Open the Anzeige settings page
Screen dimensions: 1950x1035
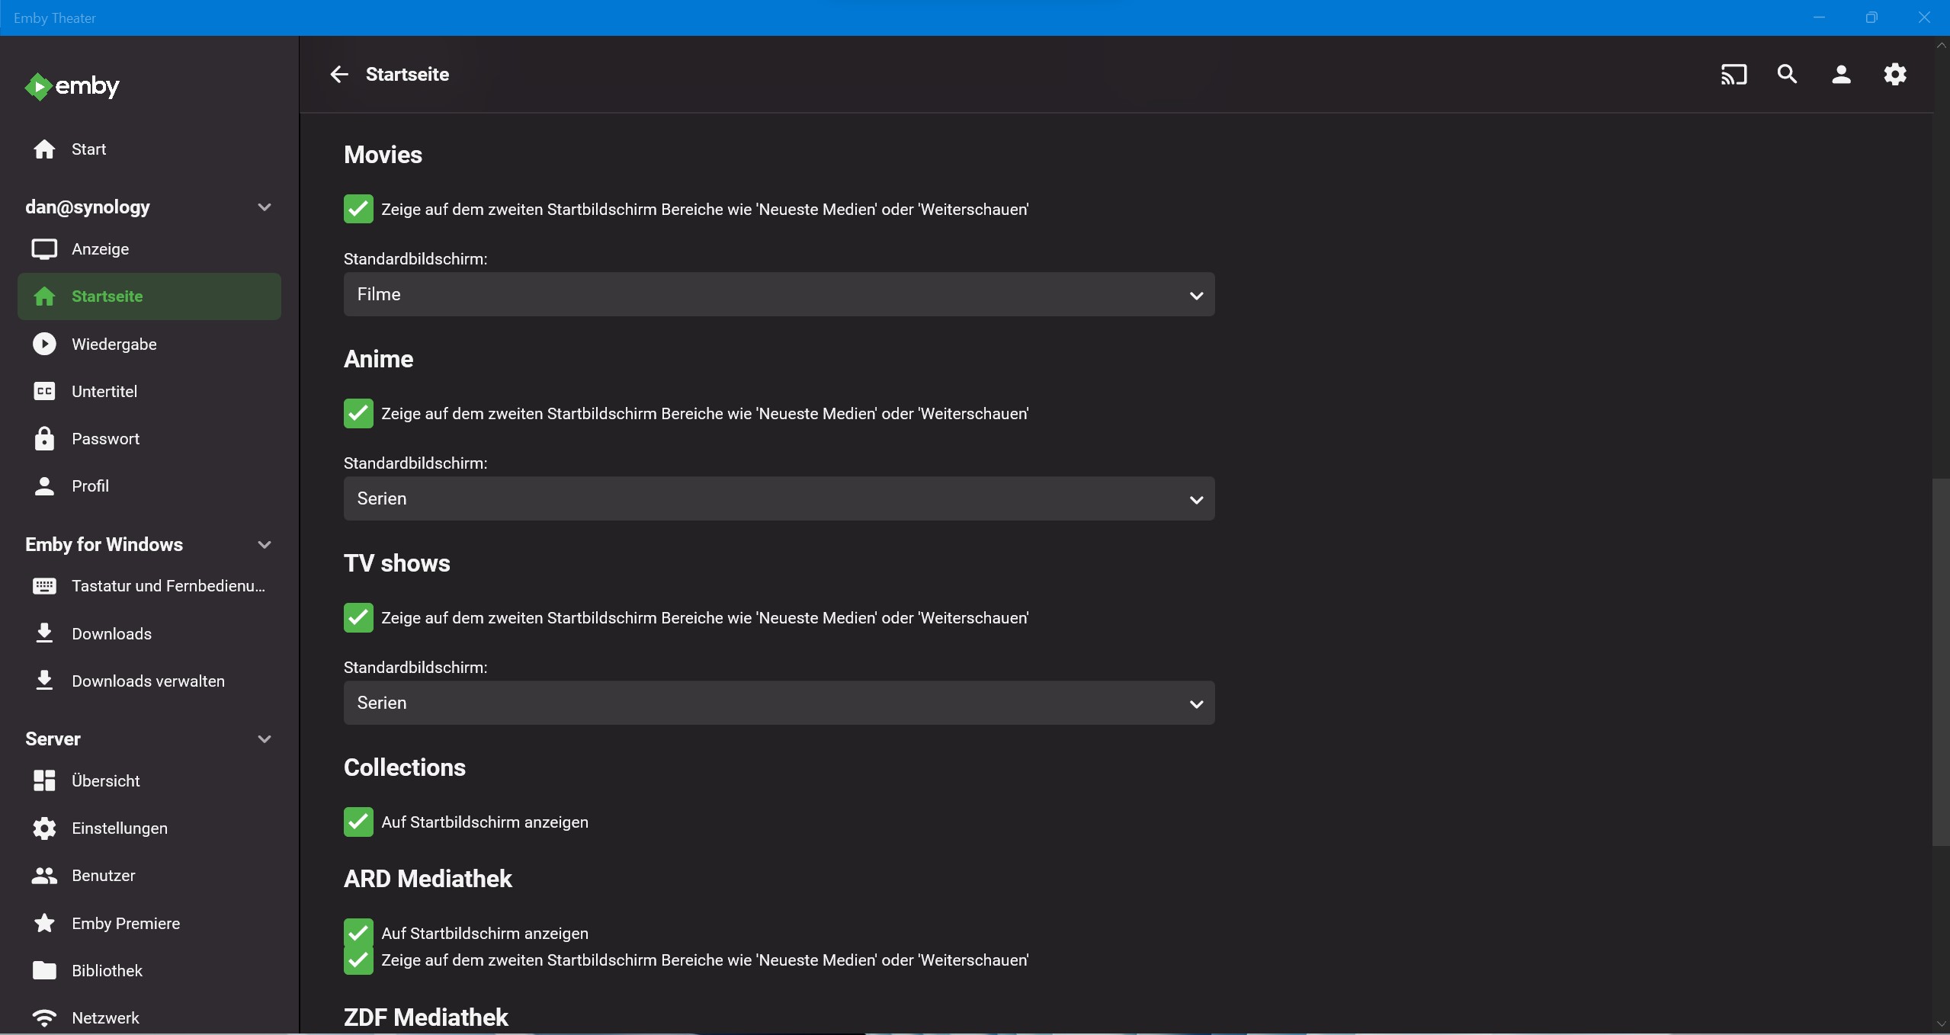pyautogui.click(x=100, y=248)
